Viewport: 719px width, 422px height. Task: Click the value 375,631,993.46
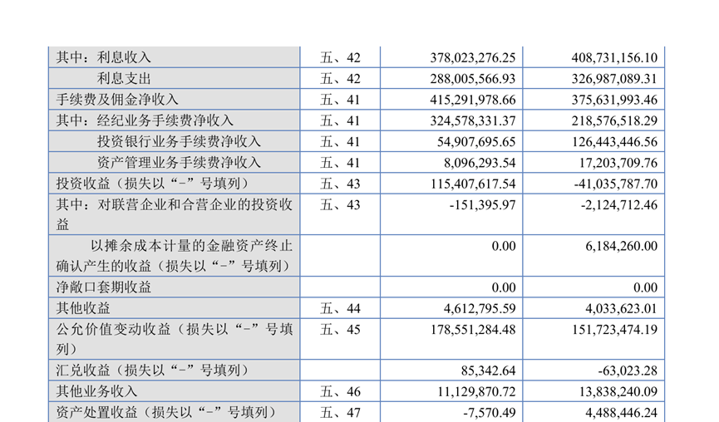pos(614,100)
